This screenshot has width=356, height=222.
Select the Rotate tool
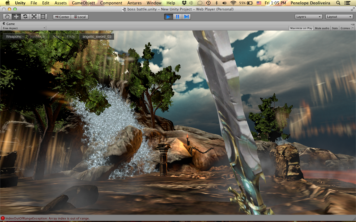pos(25,17)
